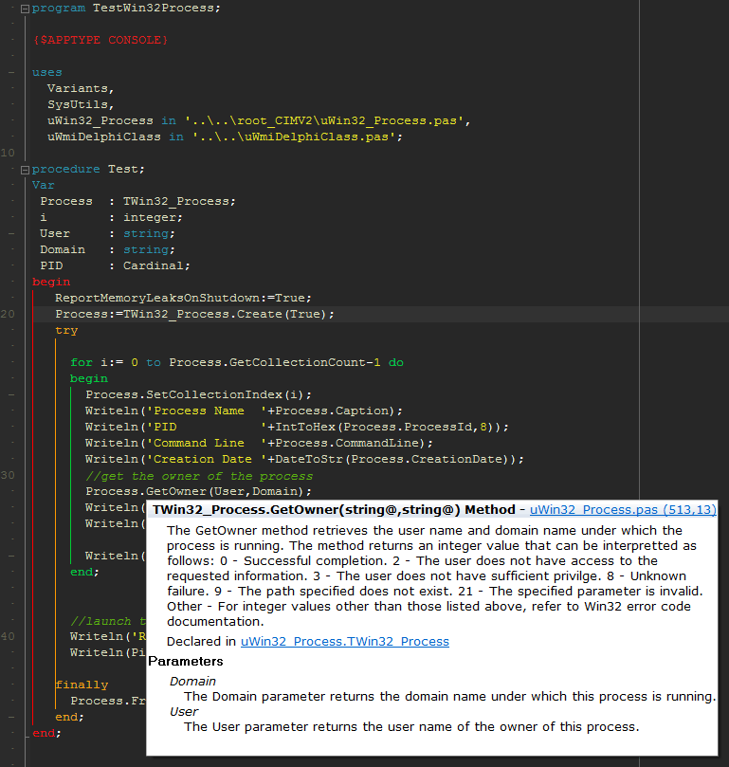This screenshot has height=767, width=729.
Task: Collapse the procedure Test fold marker
Action: coord(25,169)
